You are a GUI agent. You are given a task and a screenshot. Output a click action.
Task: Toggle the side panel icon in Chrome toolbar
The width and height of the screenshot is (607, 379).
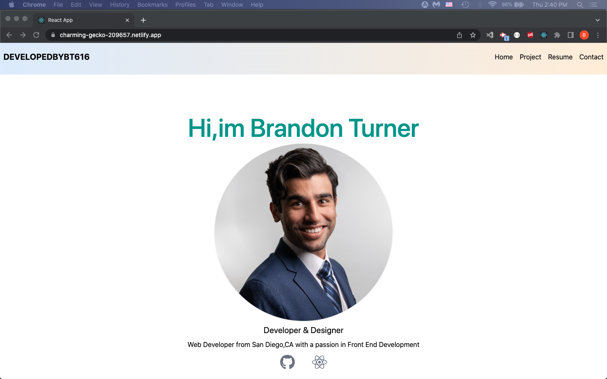[x=570, y=35]
